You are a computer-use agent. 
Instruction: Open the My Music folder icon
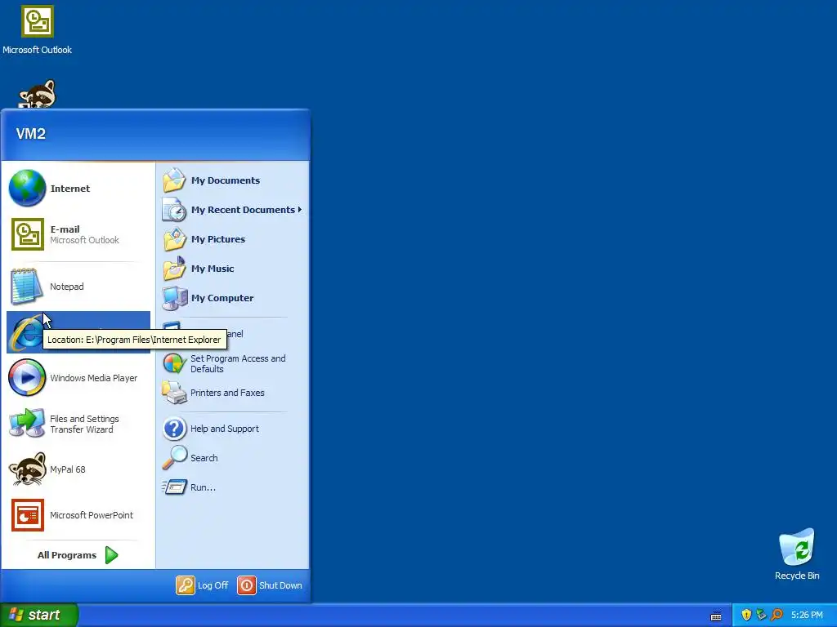pyautogui.click(x=174, y=268)
